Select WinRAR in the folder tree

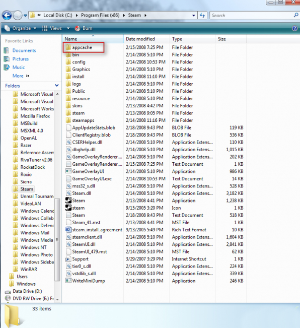click(25, 269)
